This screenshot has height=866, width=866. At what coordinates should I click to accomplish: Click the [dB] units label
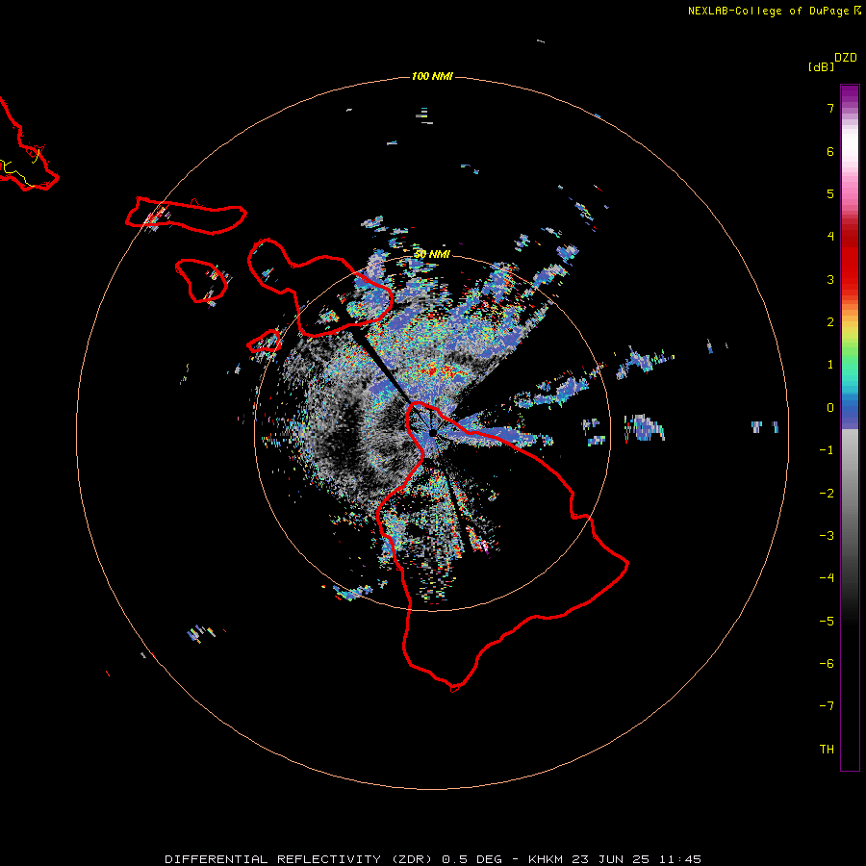coord(821,66)
